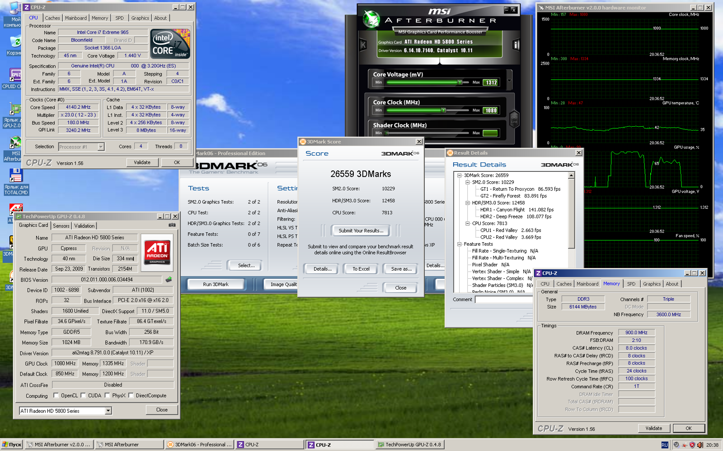723x451 pixels.
Task: Switch to SPD tab in lower CPU-Z
Action: click(631, 284)
